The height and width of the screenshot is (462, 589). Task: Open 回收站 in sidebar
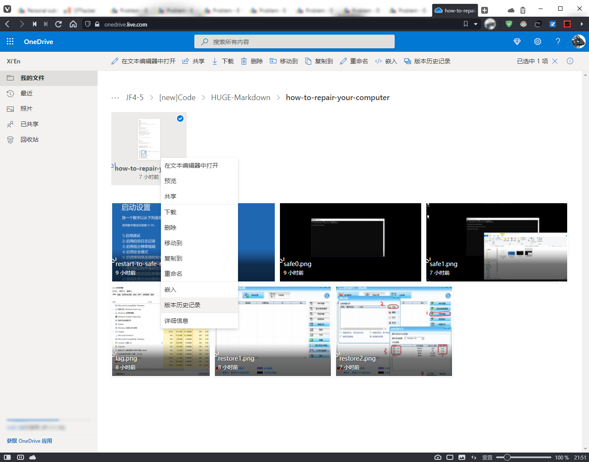49,139
